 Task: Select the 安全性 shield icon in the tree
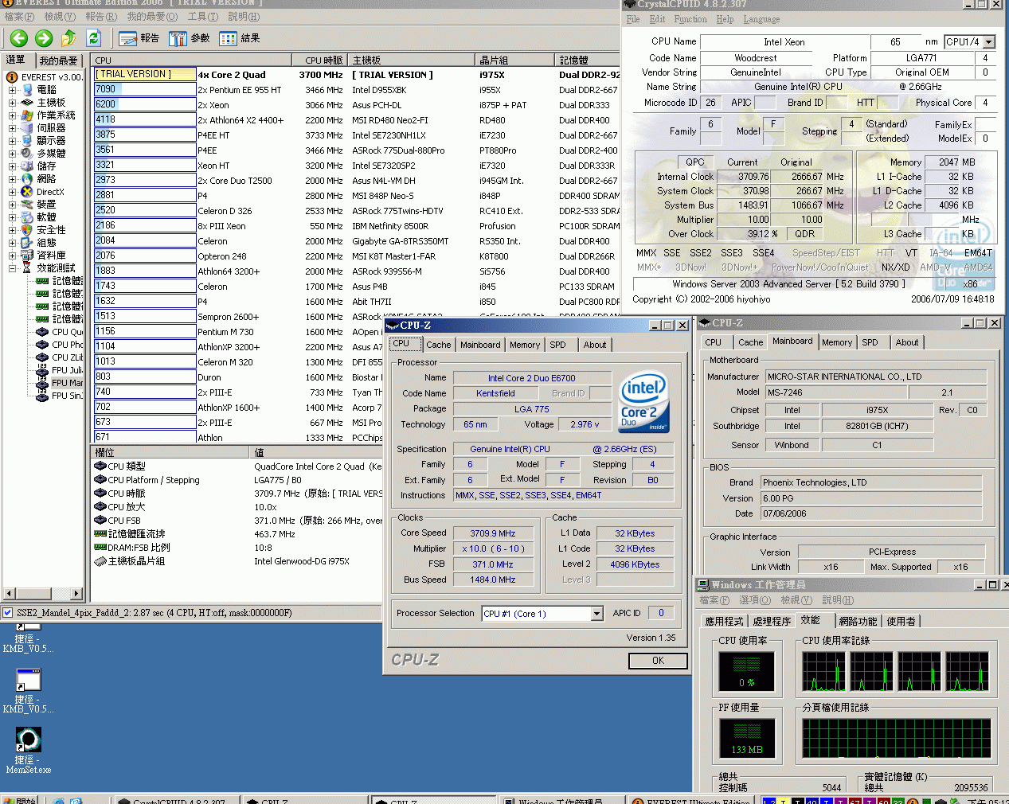[x=27, y=230]
